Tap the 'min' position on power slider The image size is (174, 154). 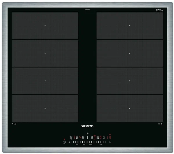pyautogui.click(x=77, y=142)
